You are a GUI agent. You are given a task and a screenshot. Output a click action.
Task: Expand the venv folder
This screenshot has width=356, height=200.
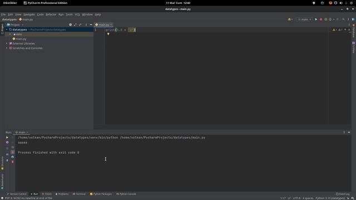(10, 34)
